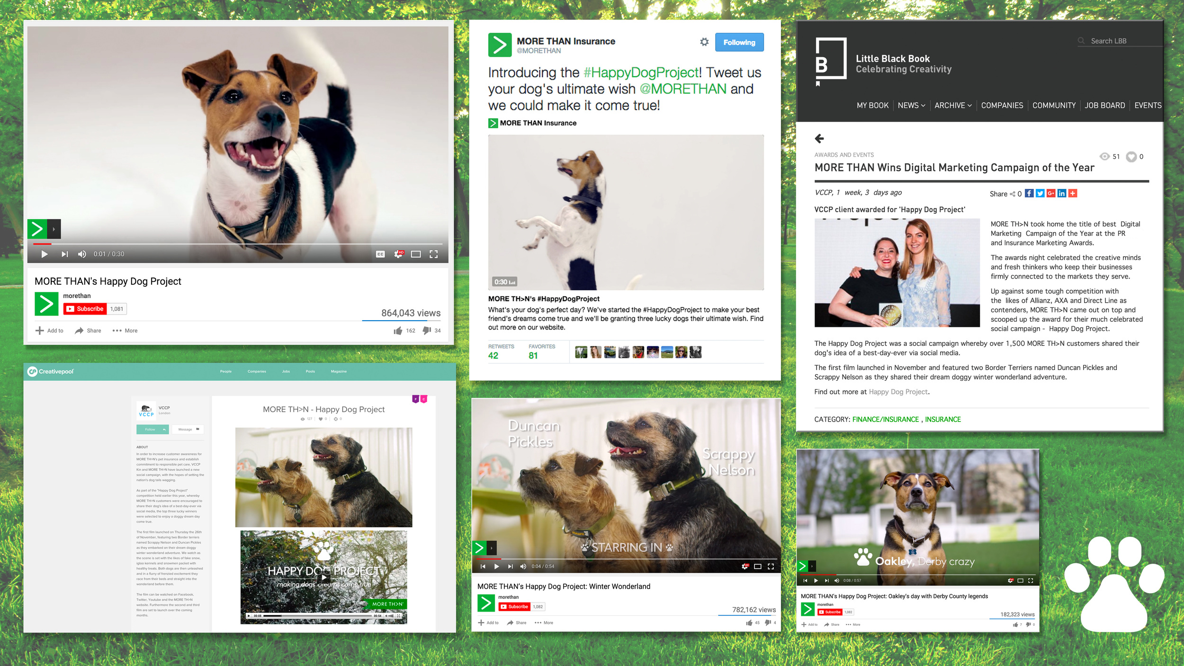Play the Happy Dog Project YouTube video
The image size is (1184, 666).
coord(45,254)
